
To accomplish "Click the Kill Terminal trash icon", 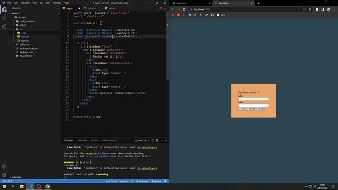I will [157, 140].
